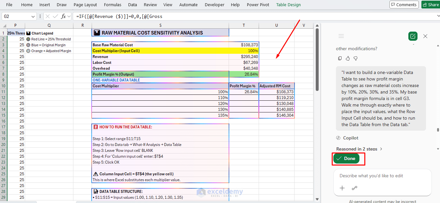Click the green Done button
The height and width of the screenshot is (203, 440).
coord(346,158)
